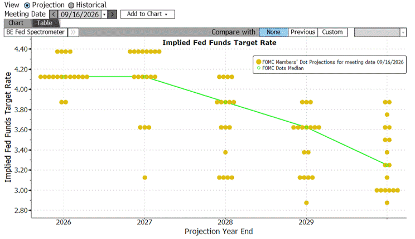Click yellow FOMC dot projections legend swatch
This screenshot has height=239, width=415.
[x=259, y=62]
